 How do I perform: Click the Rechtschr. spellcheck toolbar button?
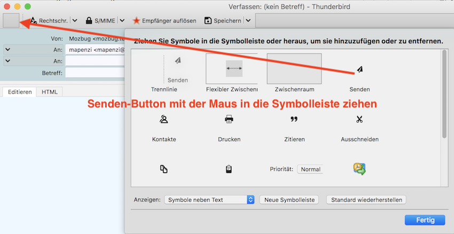tap(49, 20)
